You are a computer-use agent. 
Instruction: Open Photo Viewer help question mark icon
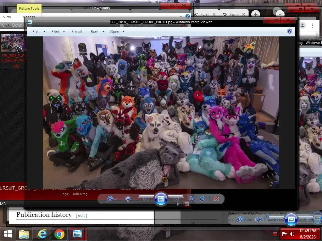[x=290, y=31]
